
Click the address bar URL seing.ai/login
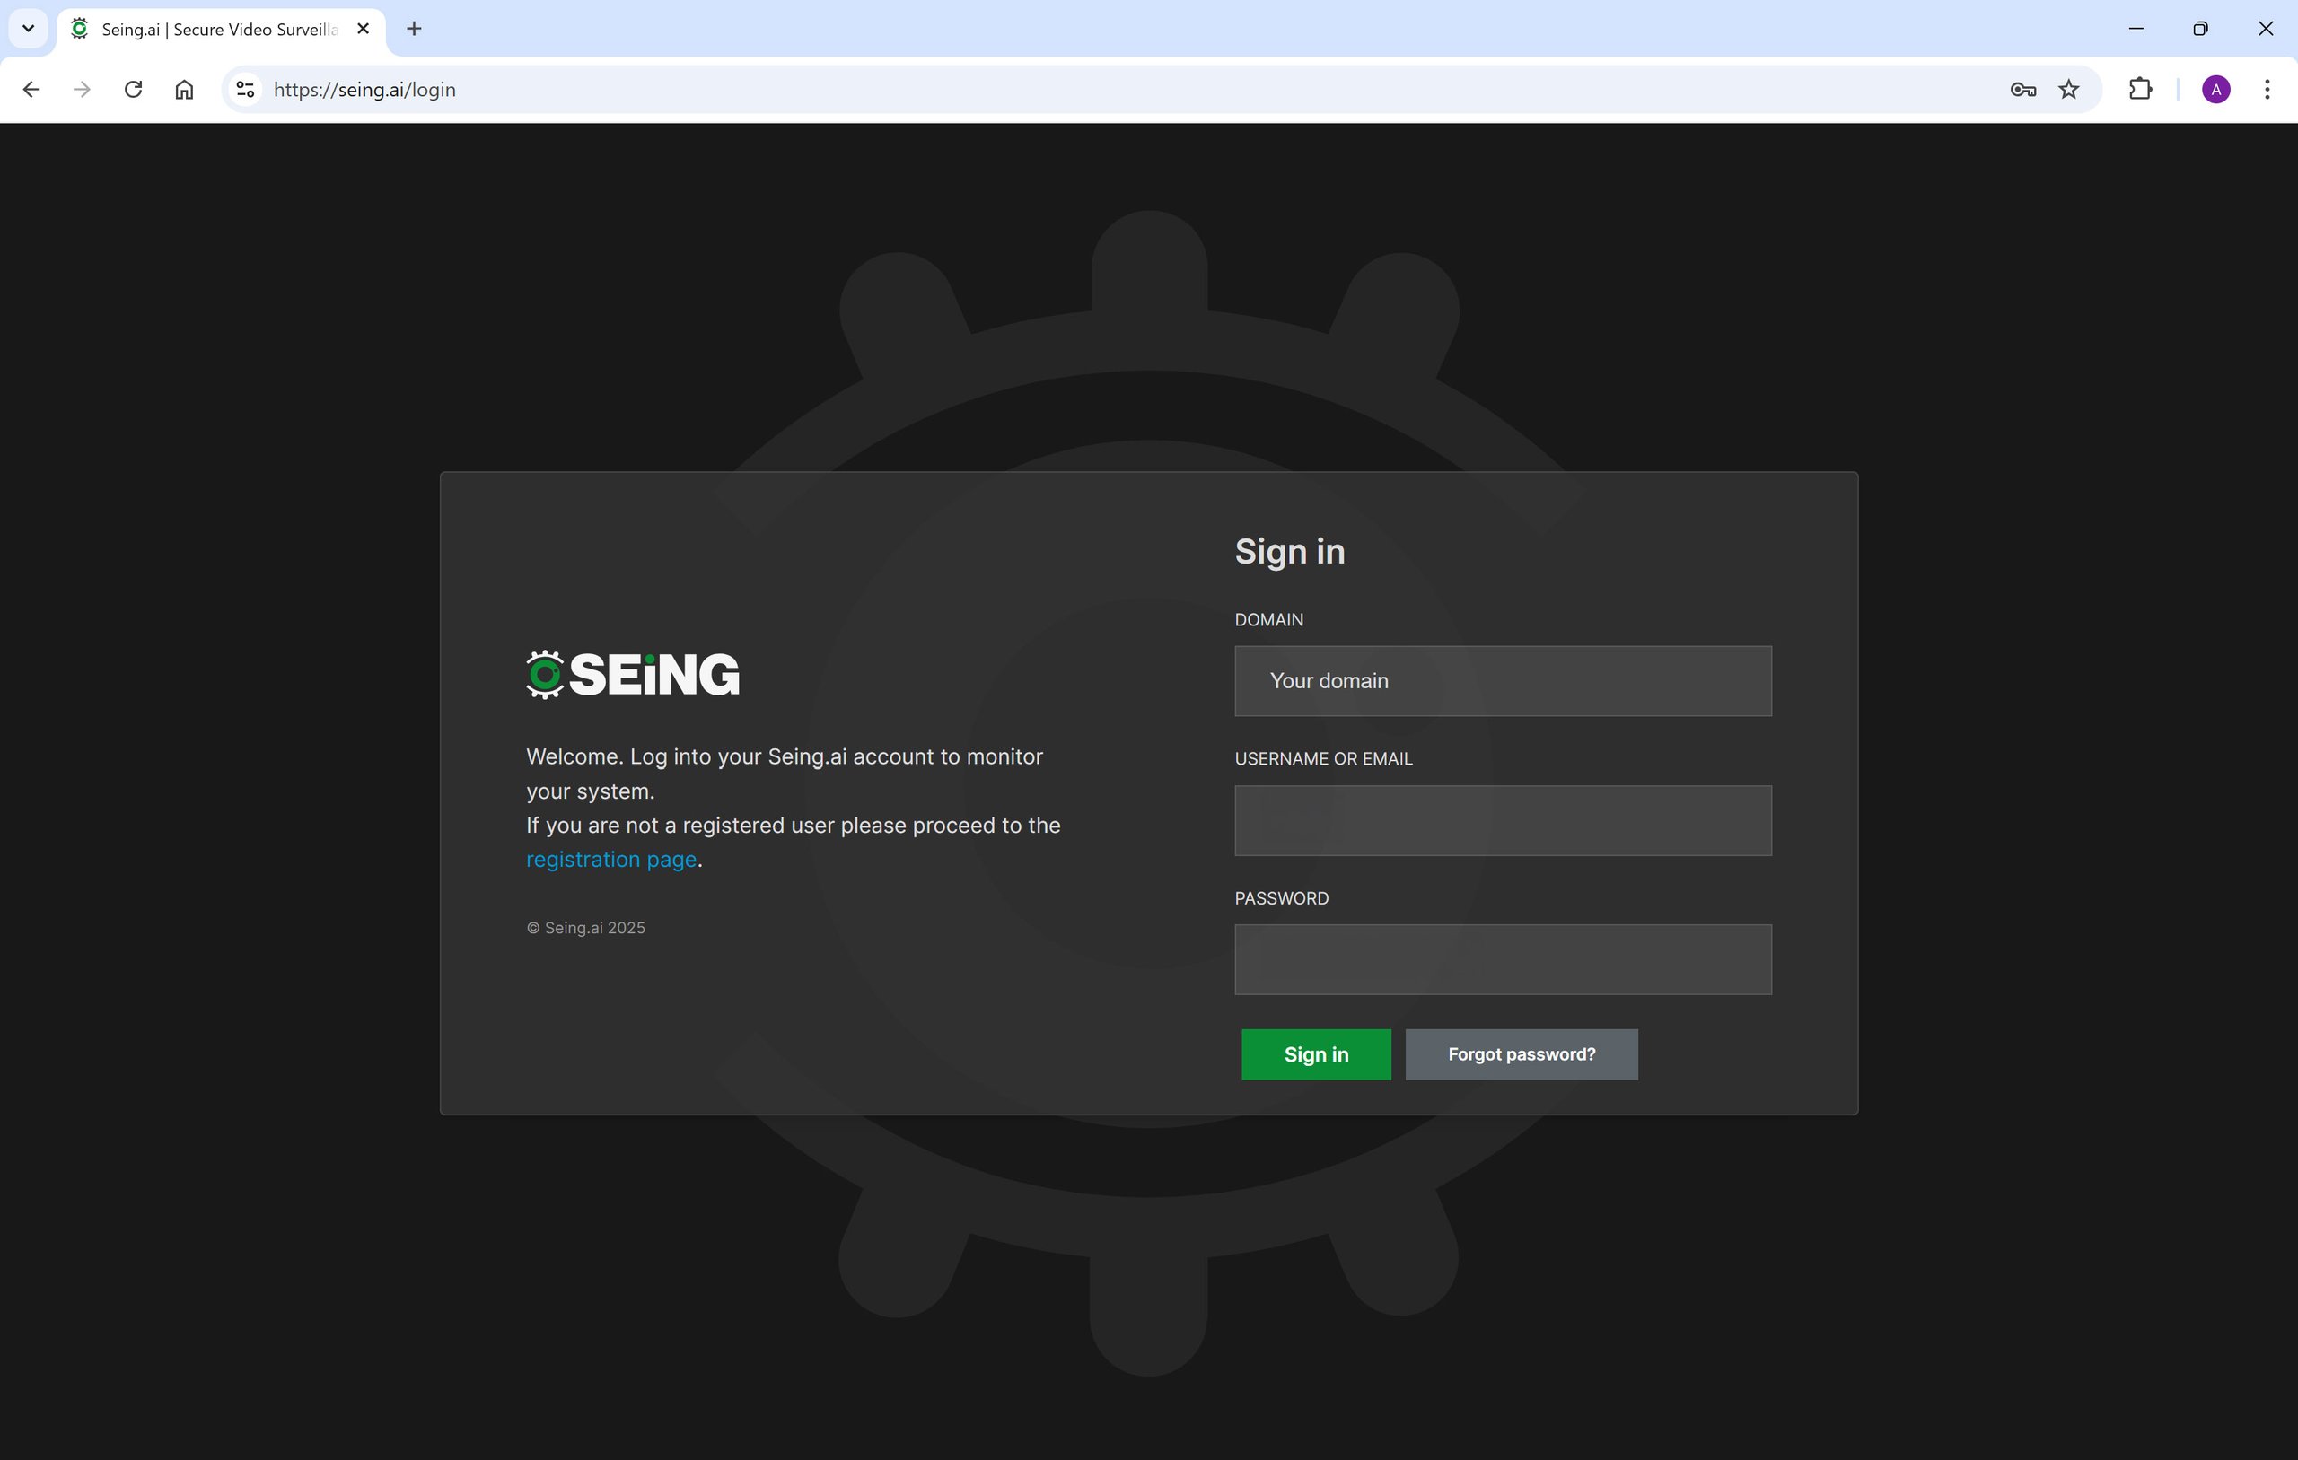coord(364,90)
